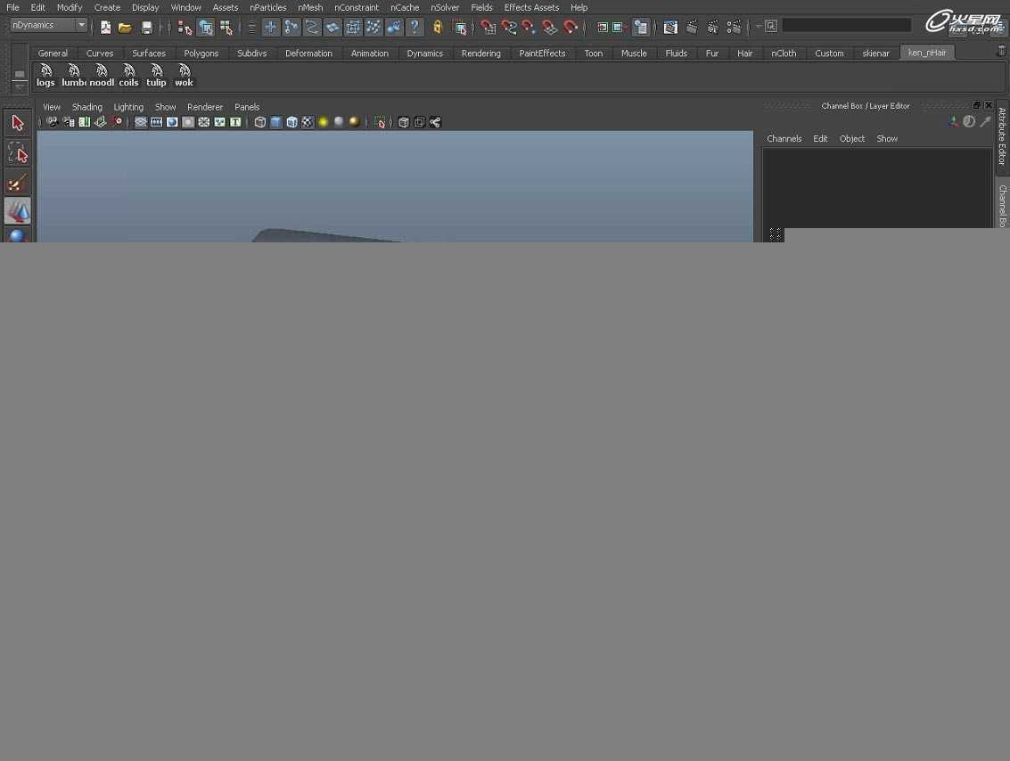Toggle joints selection mask icon
The width and height of the screenshot is (1010, 761).
(292, 27)
